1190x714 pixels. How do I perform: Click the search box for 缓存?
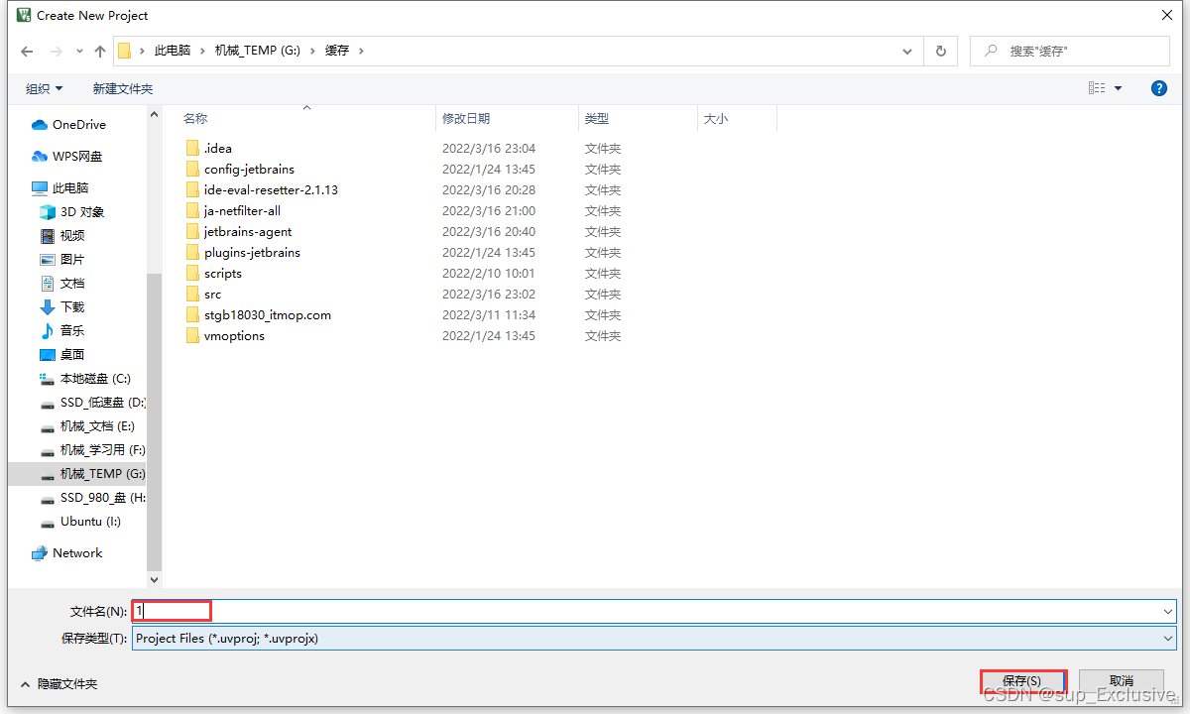coord(1070,51)
